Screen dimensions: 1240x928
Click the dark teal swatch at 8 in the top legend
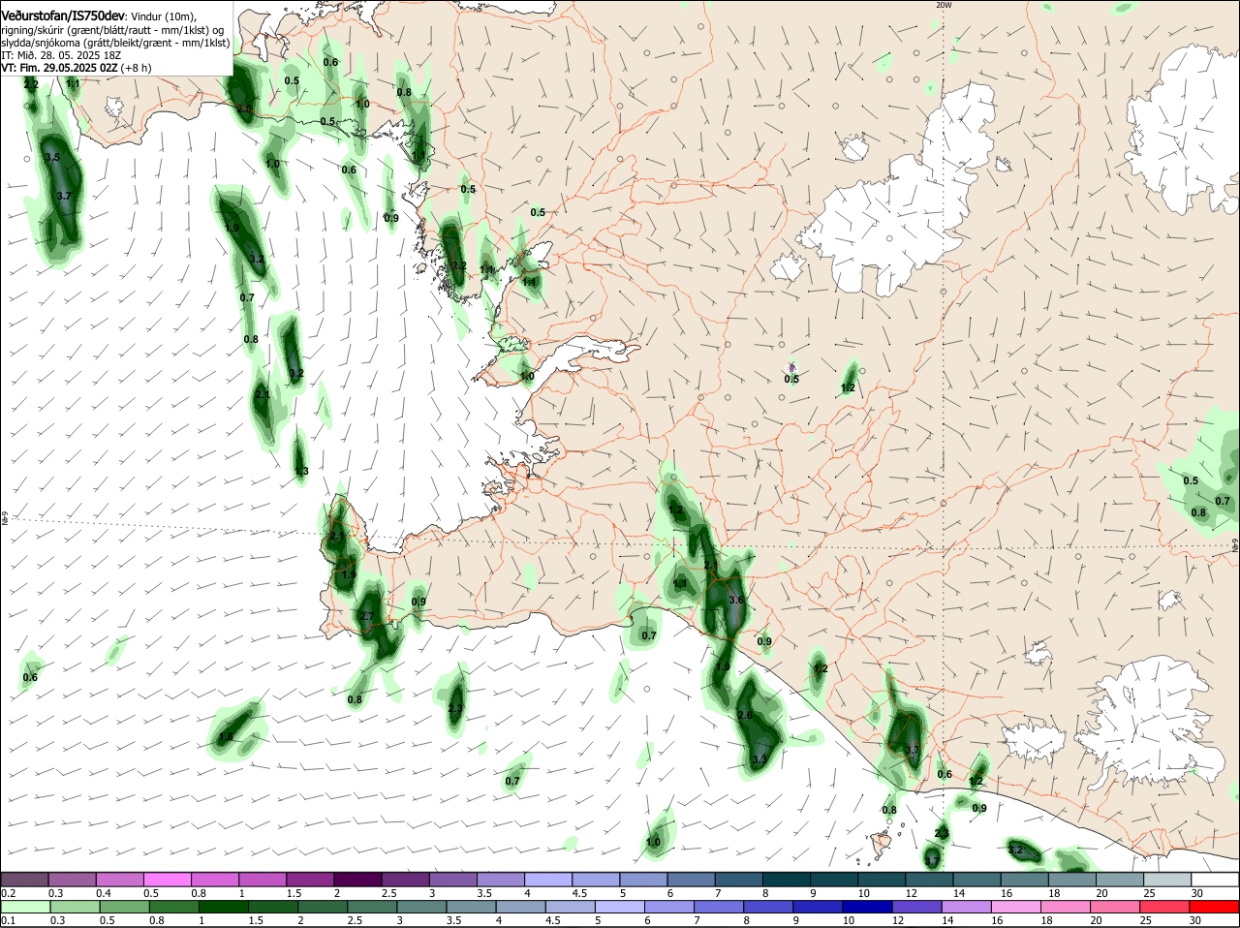[x=787, y=879]
